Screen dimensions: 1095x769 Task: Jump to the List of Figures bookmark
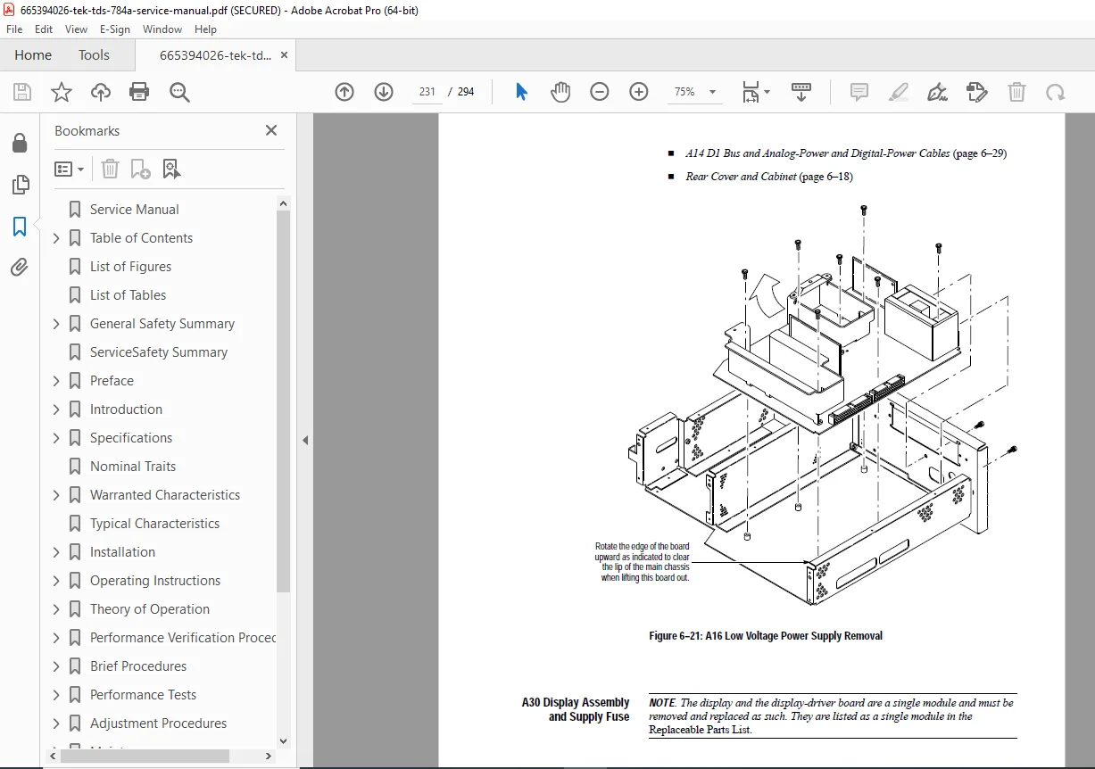[x=130, y=267]
